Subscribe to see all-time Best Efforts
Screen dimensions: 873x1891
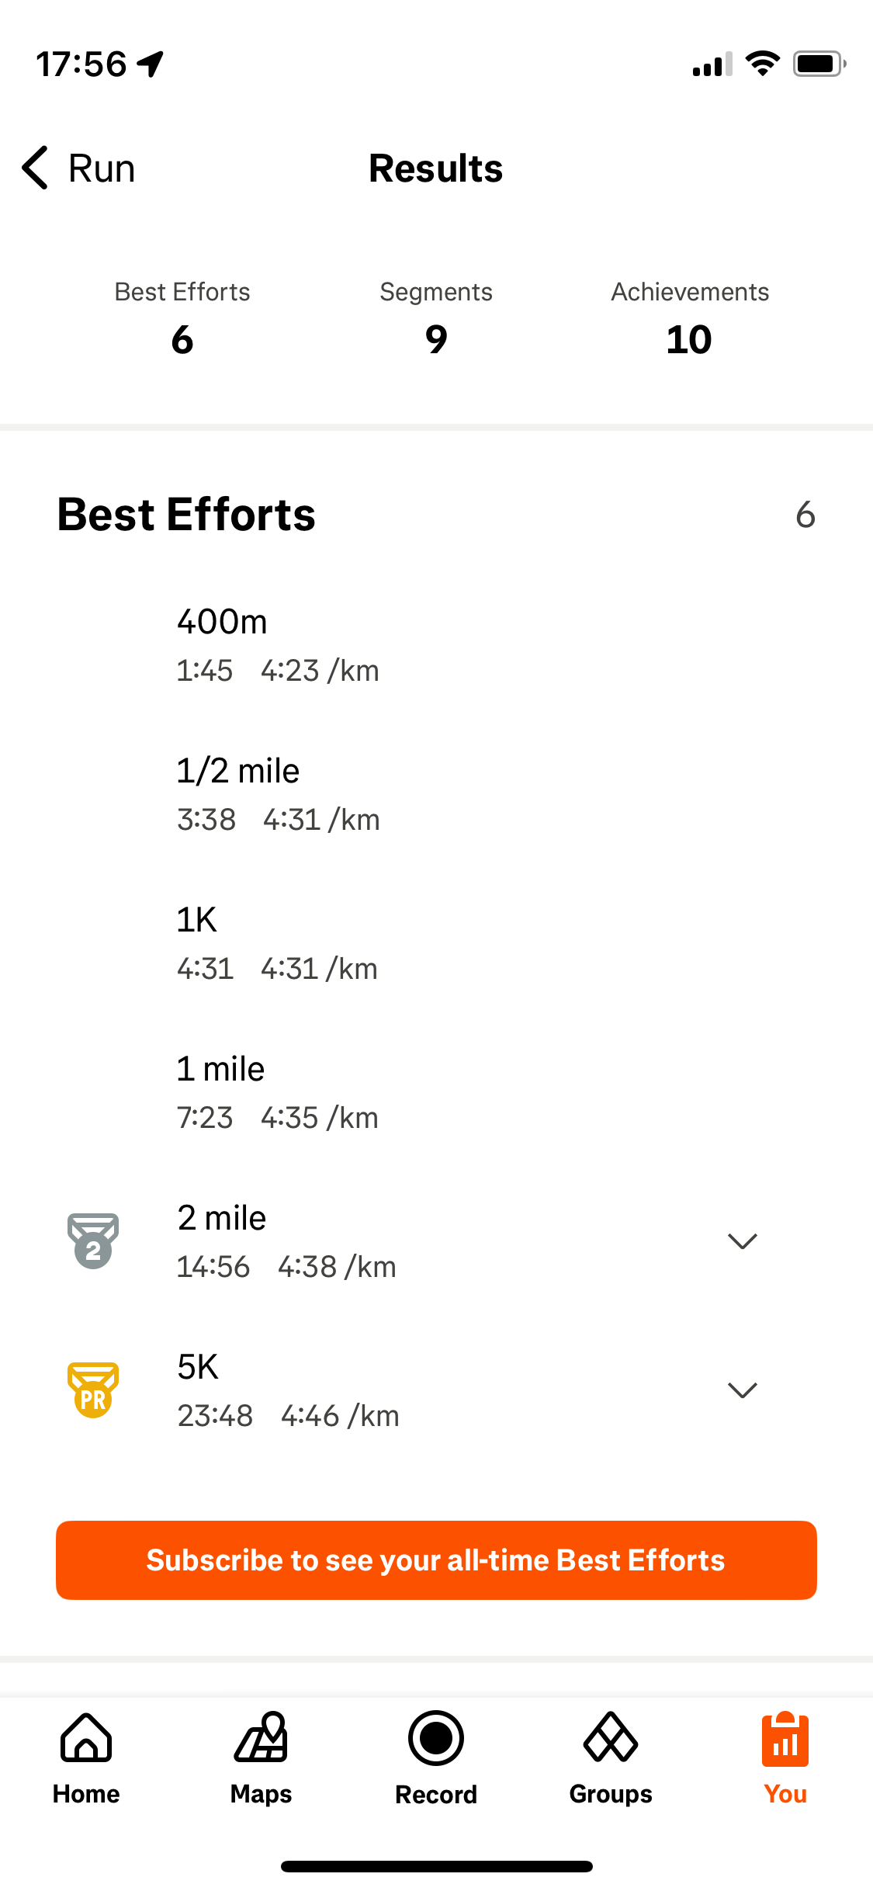(x=436, y=1560)
